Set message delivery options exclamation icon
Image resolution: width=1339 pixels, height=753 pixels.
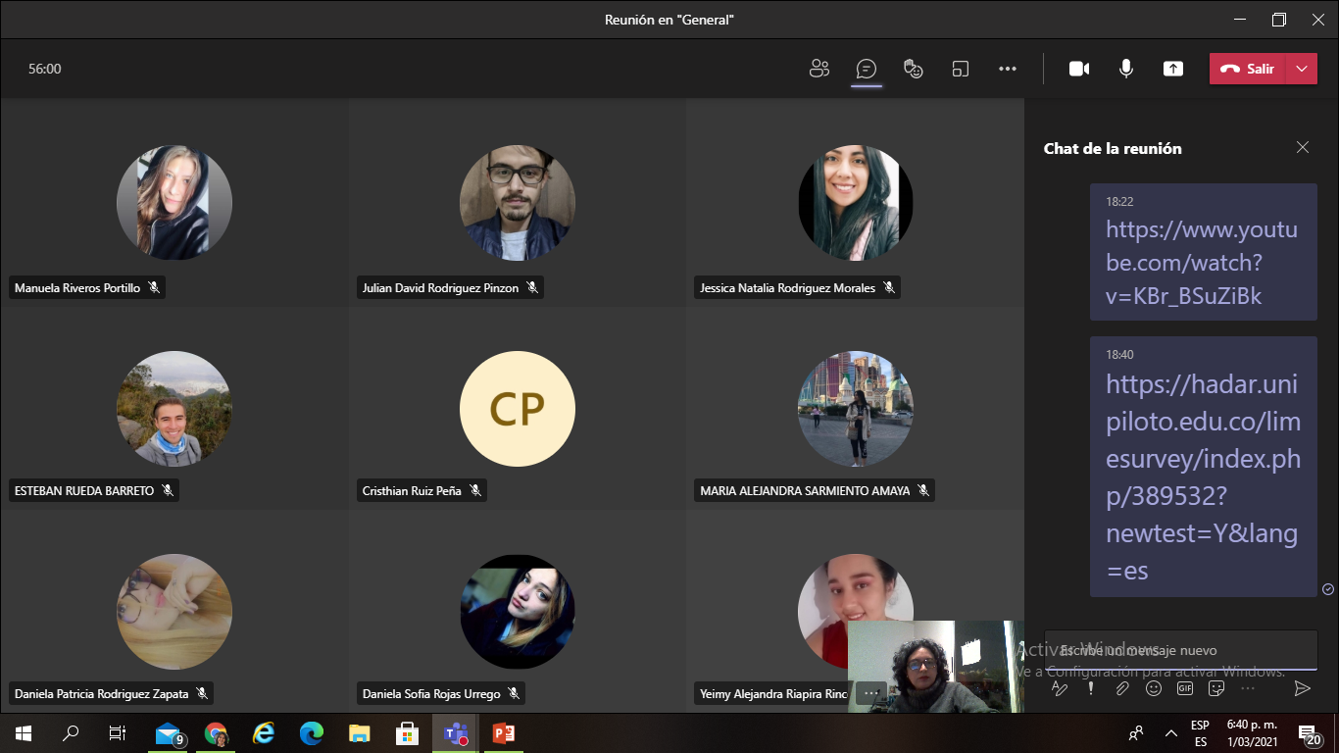click(1091, 688)
